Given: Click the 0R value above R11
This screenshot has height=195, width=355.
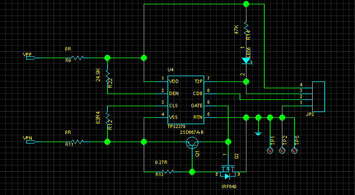Looking at the screenshot, I should tap(68, 133).
